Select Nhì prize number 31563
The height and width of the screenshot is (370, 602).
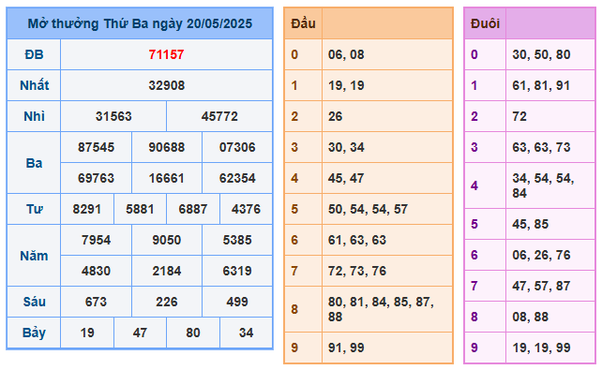[113, 116]
